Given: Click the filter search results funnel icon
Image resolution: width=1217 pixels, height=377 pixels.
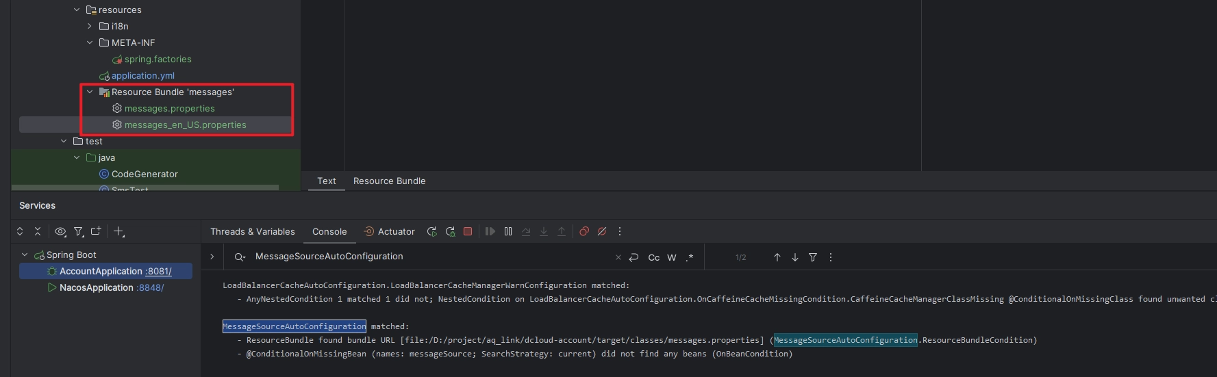Looking at the screenshot, I should pos(813,257).
